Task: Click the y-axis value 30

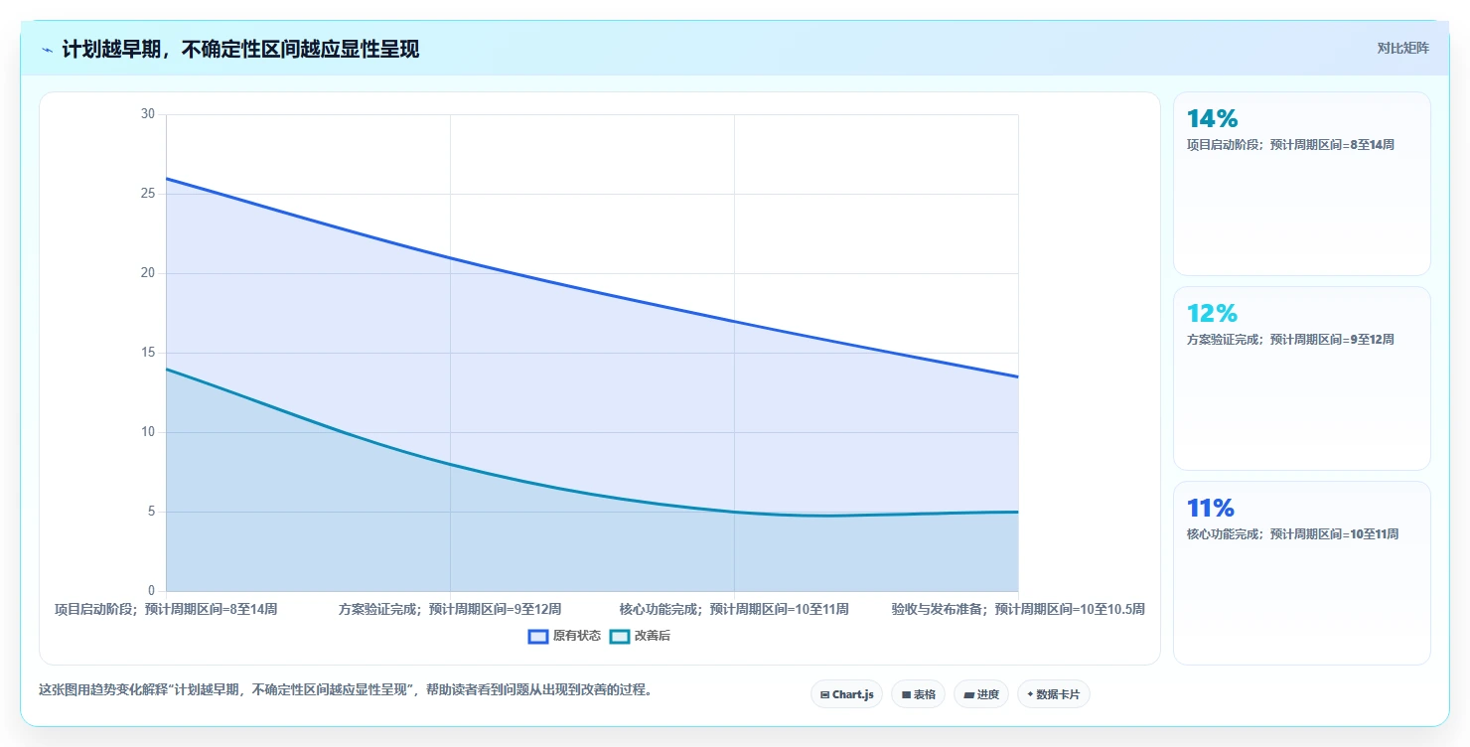Action: (x=148, y=114)
